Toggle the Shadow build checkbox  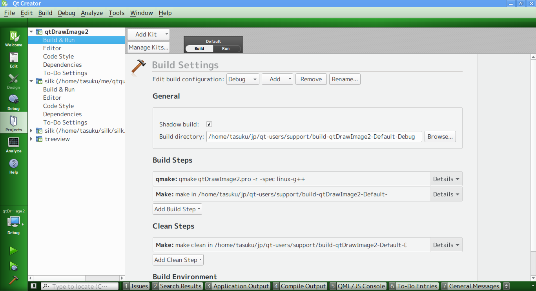(209, 124)
